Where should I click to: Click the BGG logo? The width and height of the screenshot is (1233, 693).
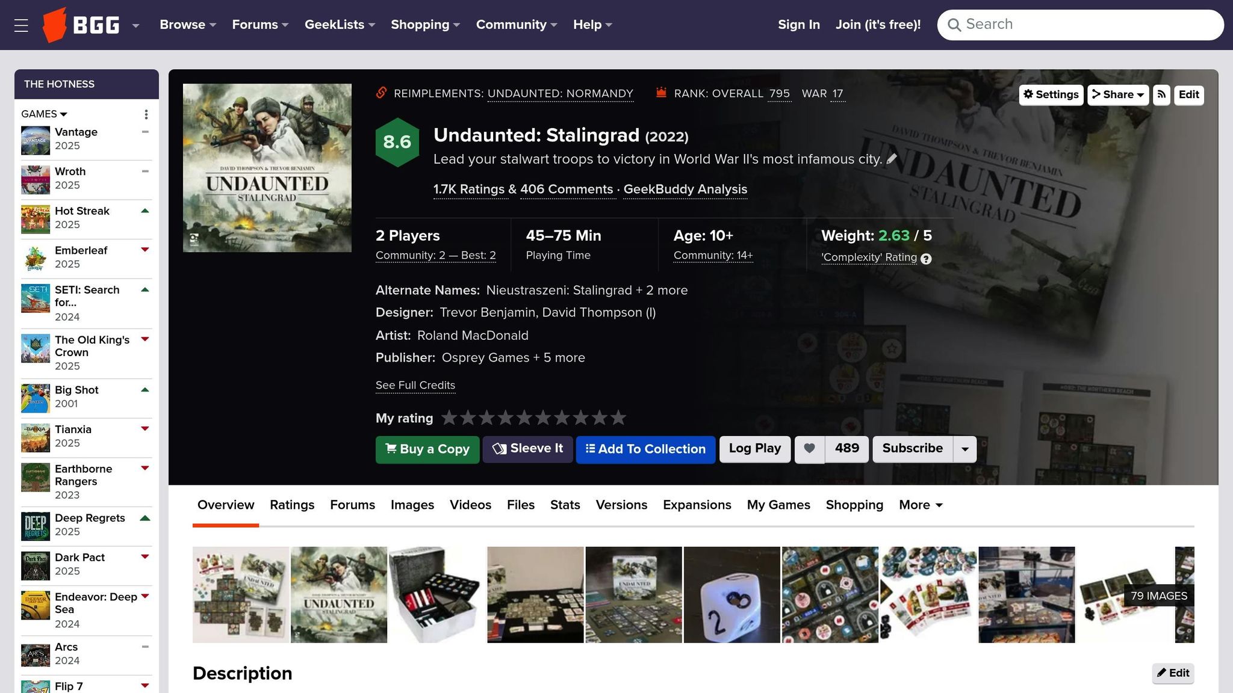(x=81, y=25)
